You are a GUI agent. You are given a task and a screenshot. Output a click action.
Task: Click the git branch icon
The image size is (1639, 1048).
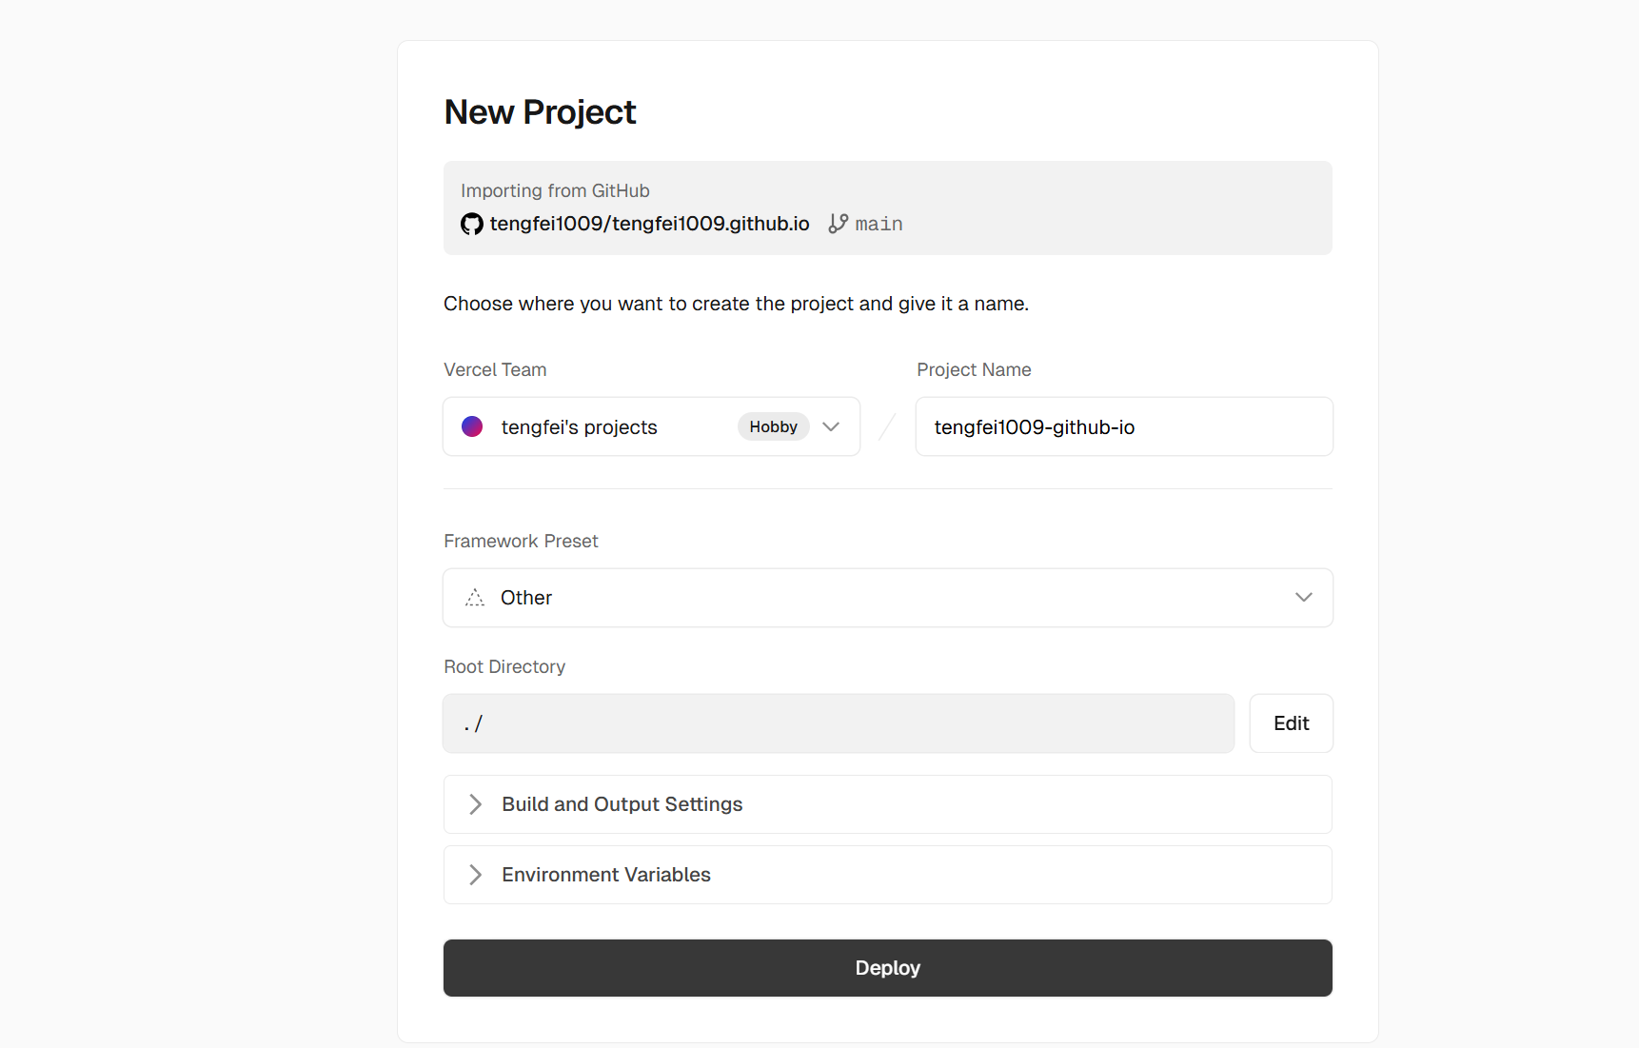coord(838,224)
